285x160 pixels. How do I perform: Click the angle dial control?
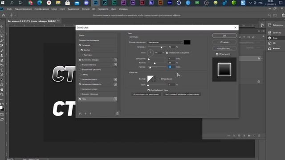pyautogui.click(x=151, y=53)
